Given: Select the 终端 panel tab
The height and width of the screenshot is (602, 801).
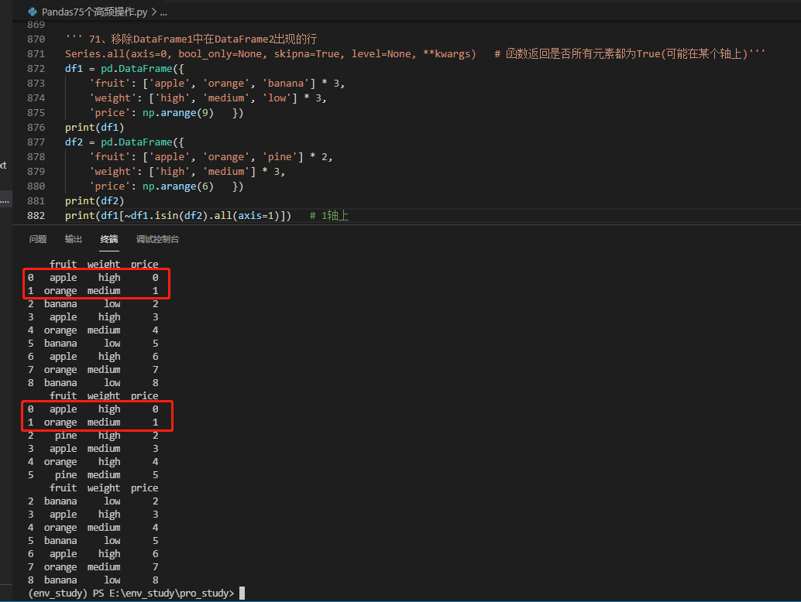Looking at the screenshot, I should click(108, 239).
